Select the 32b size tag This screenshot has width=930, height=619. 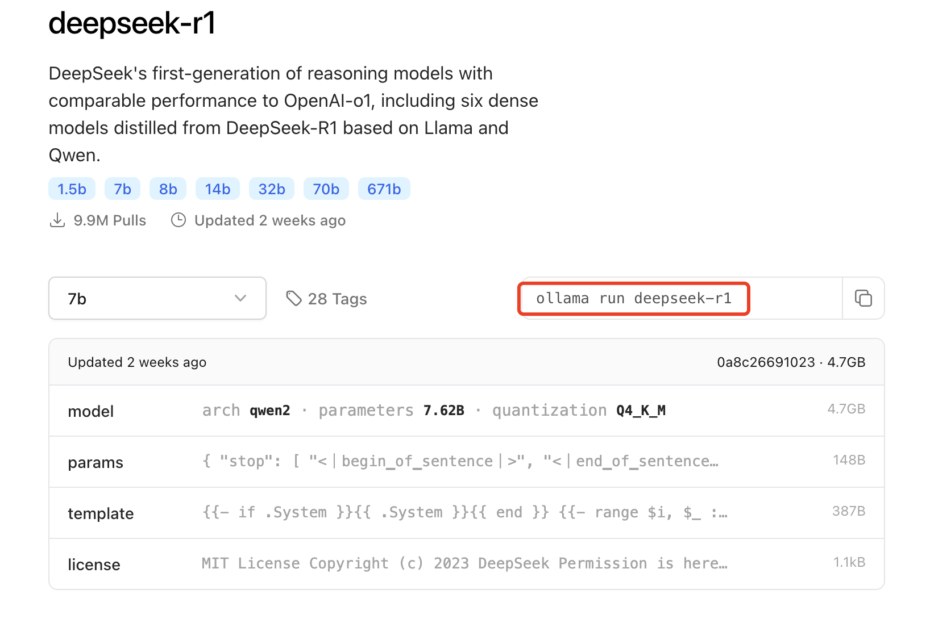click(272, 189)
